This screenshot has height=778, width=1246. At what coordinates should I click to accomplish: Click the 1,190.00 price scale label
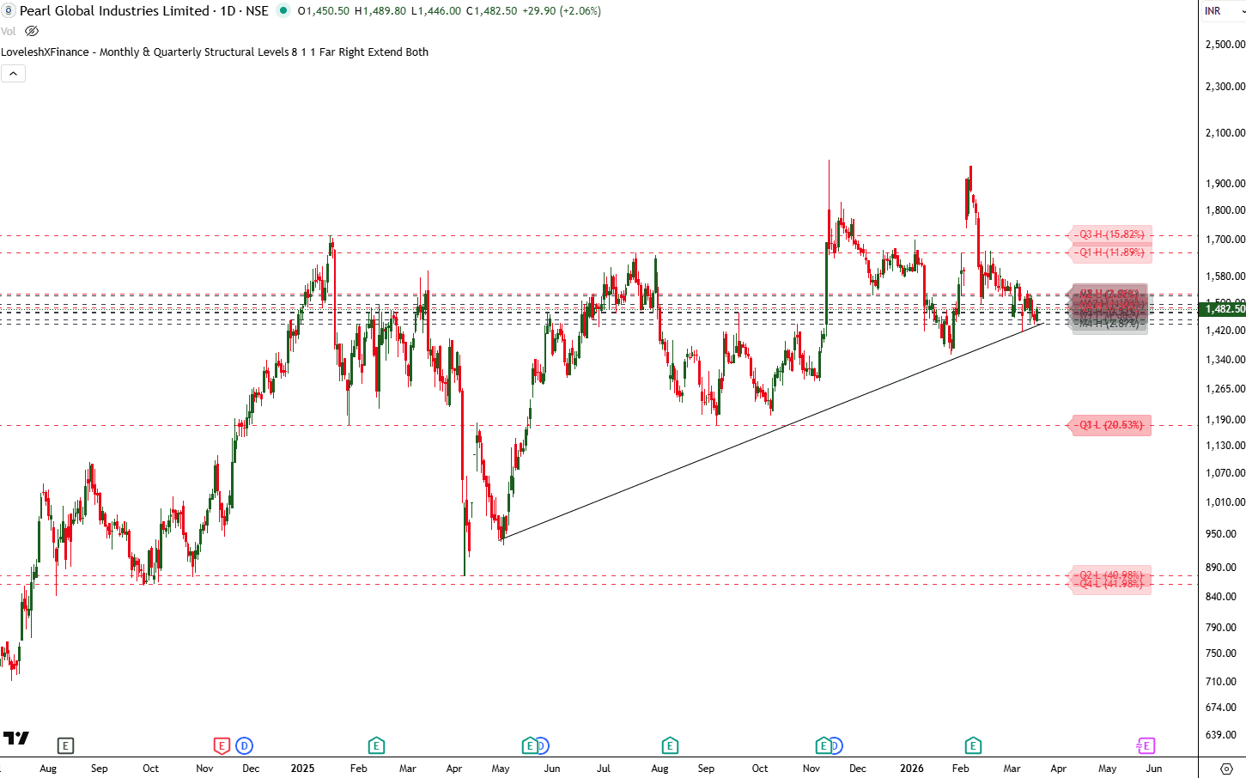1225,420
